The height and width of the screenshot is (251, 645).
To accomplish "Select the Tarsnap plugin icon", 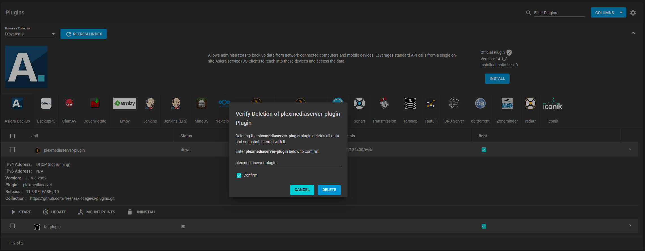I will 410,104.
